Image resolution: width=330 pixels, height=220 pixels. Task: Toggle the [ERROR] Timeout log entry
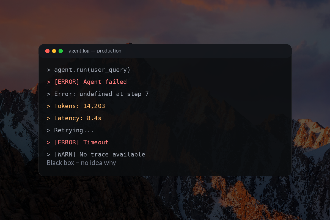point(81,142)
